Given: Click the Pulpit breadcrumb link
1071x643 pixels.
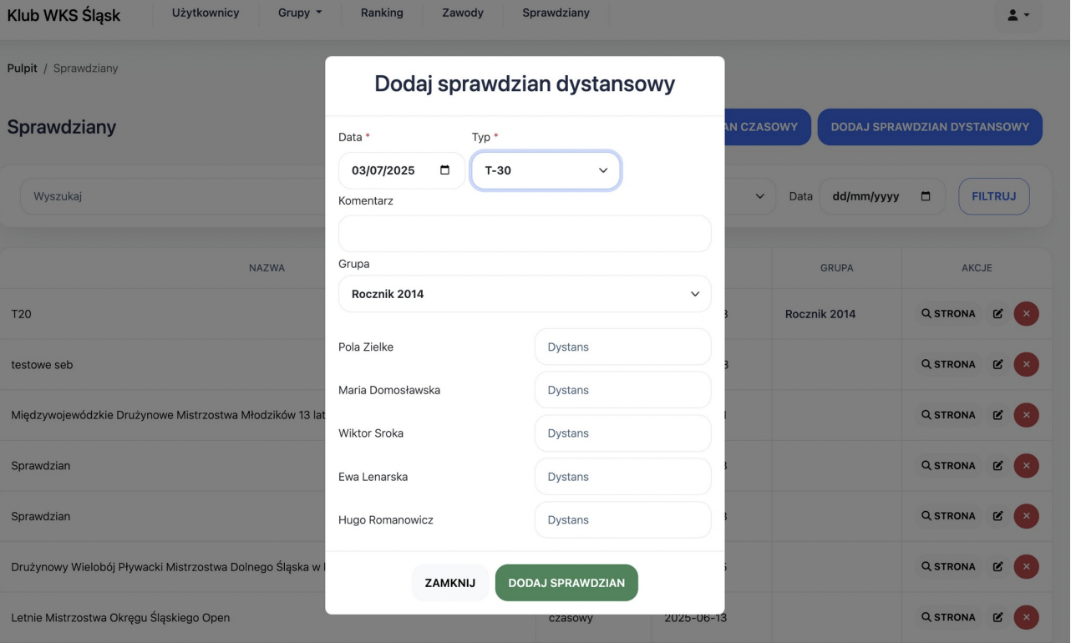Looking at the screenshot, I should pos(23,68).
